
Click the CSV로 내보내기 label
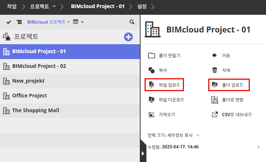(237, 114)
